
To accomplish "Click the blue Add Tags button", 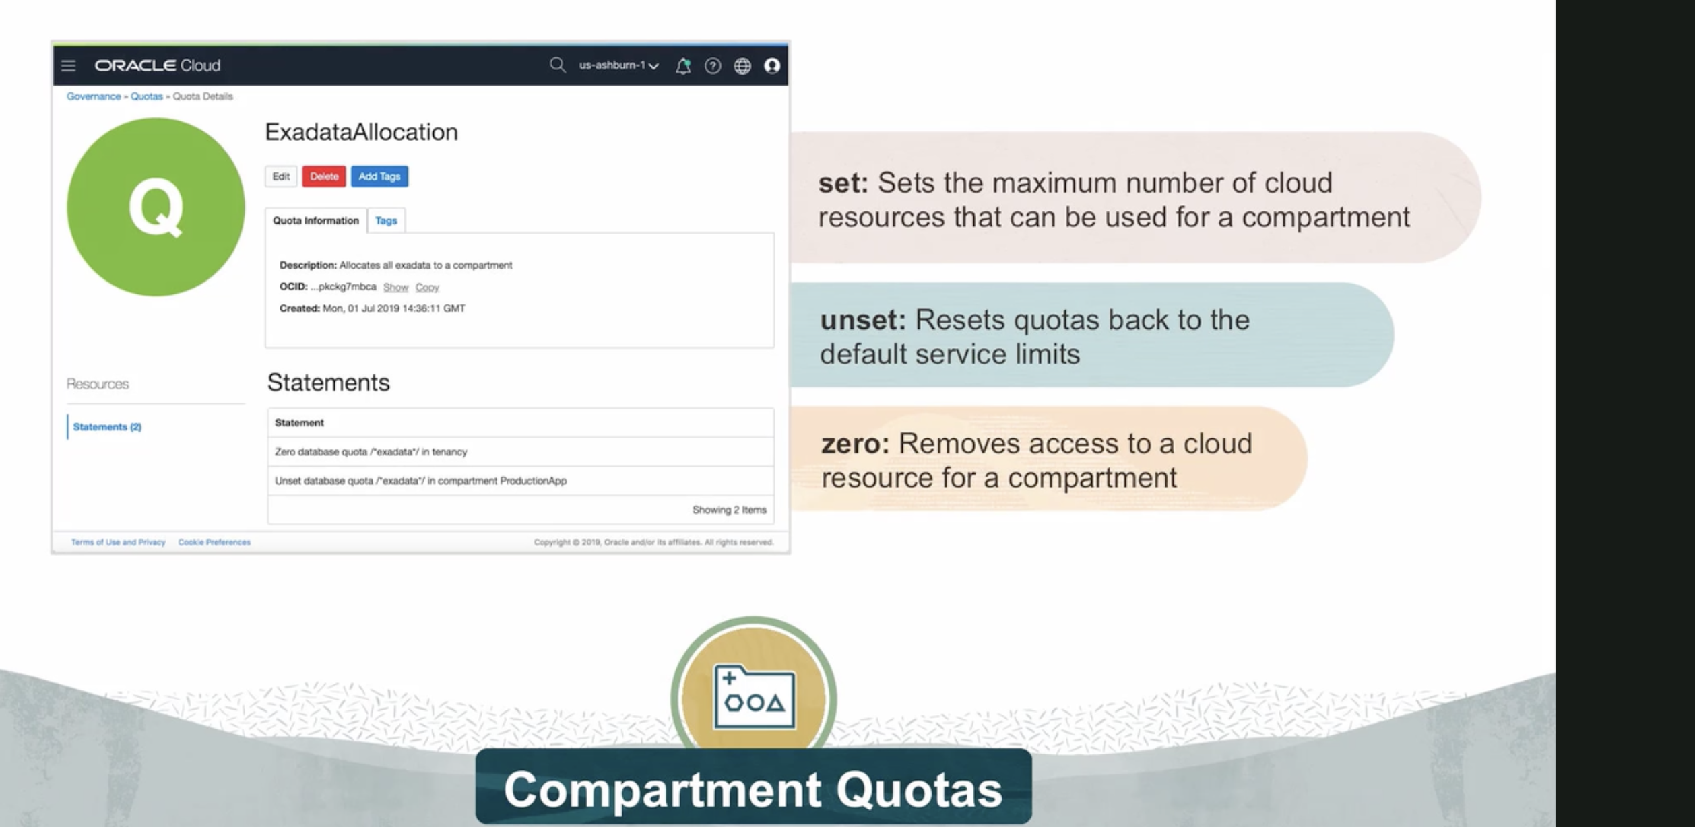I will click(379, 176).
